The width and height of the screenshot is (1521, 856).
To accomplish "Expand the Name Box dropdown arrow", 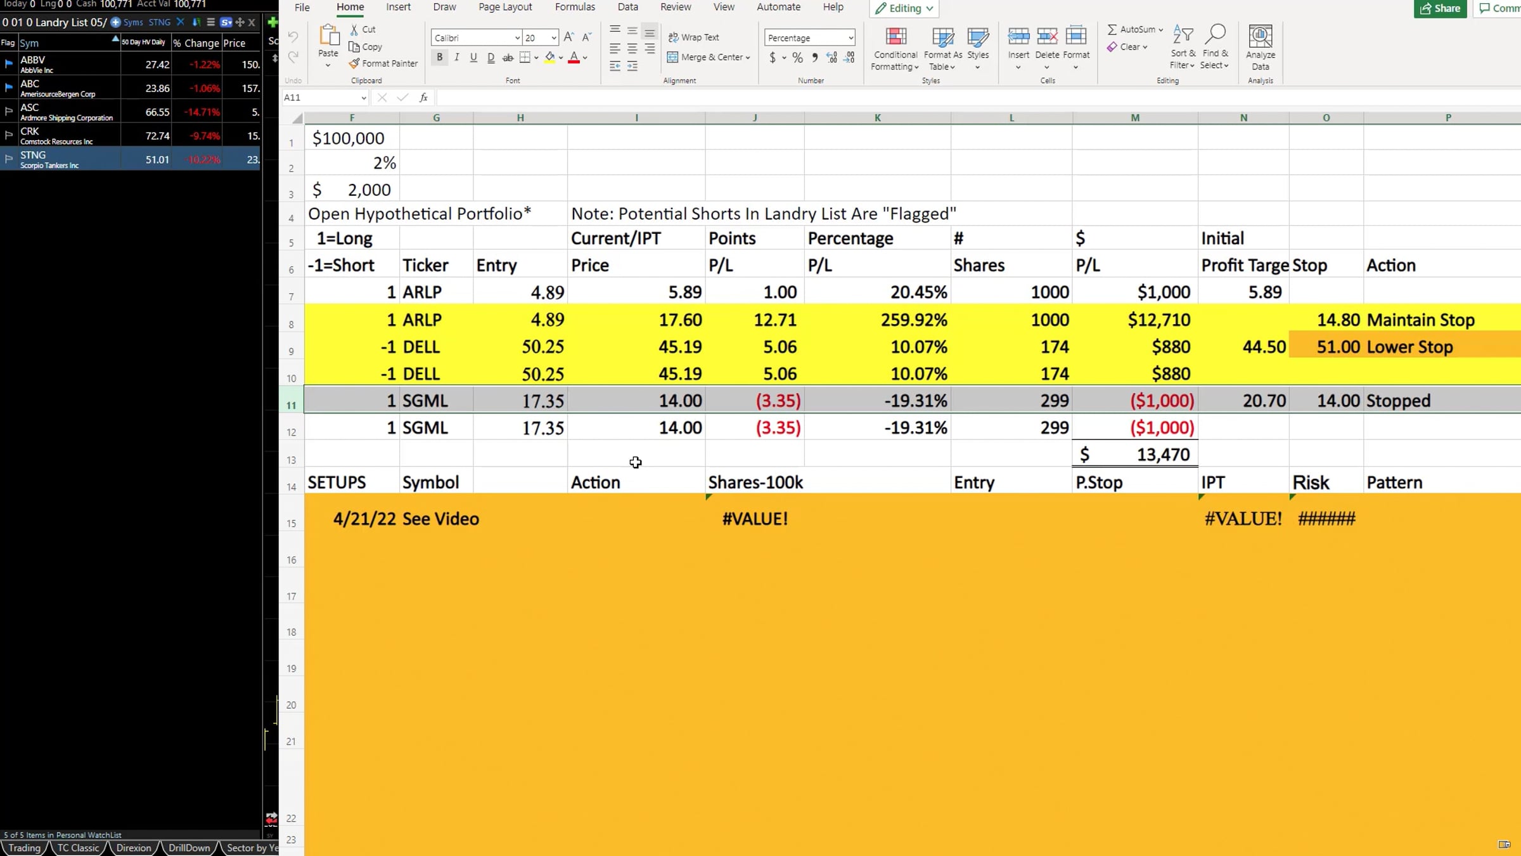I will point(363,98).
